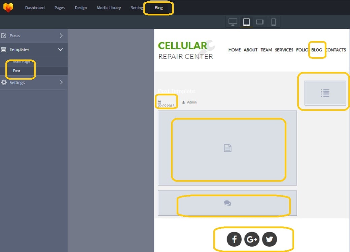Select the comments widget placeholder

(228, 203)
